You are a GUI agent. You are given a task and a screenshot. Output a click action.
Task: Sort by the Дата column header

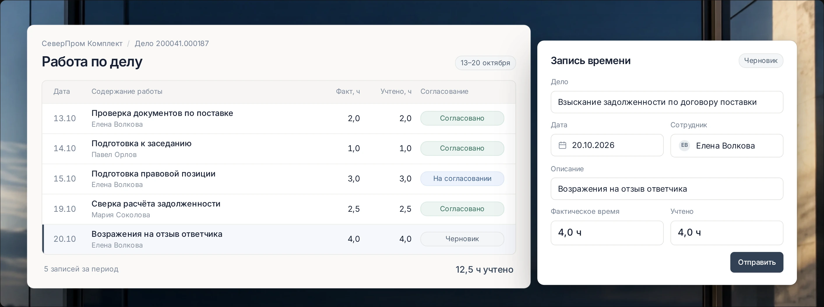click(61, 91)
